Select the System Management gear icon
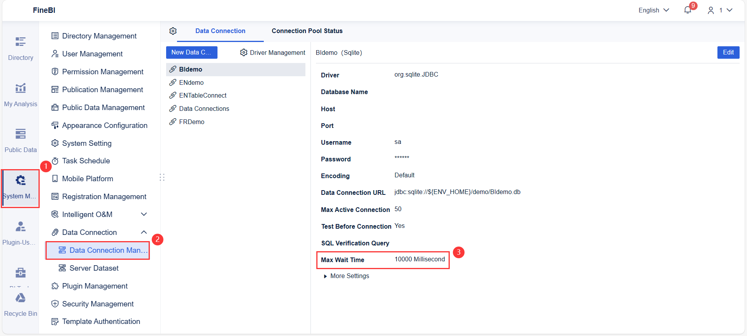The width and height of the screenshot is (747, 336). [21, 180]
